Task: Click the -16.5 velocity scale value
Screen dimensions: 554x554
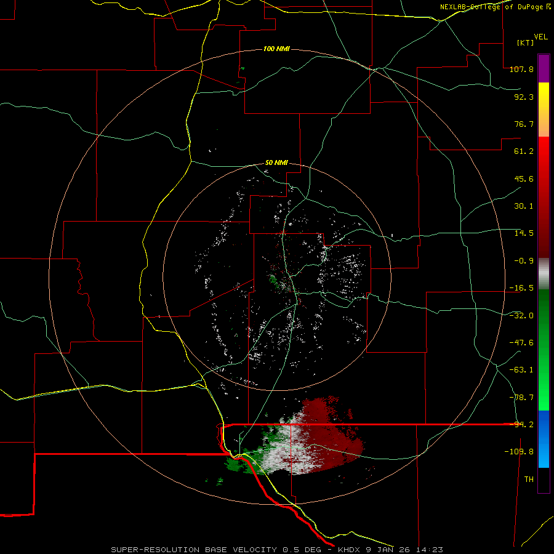Action: [521, 288]
